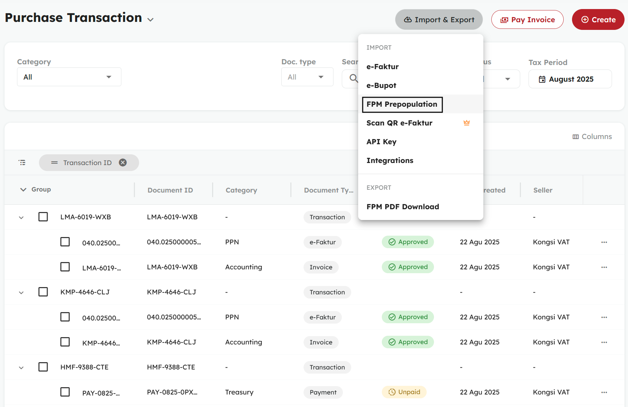Click the group list icon beside Transaction ID
Viewport: 628px width, 407px height.
pos(22,163)
